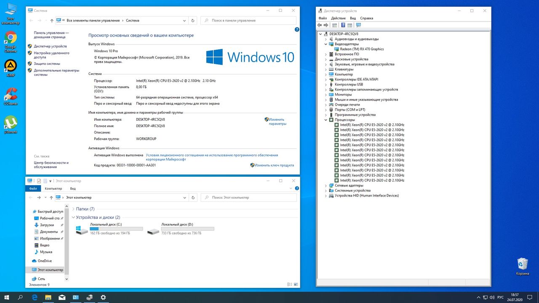Open the Файл tab in Explorer

pyautogui.click(x=33, y=189)
